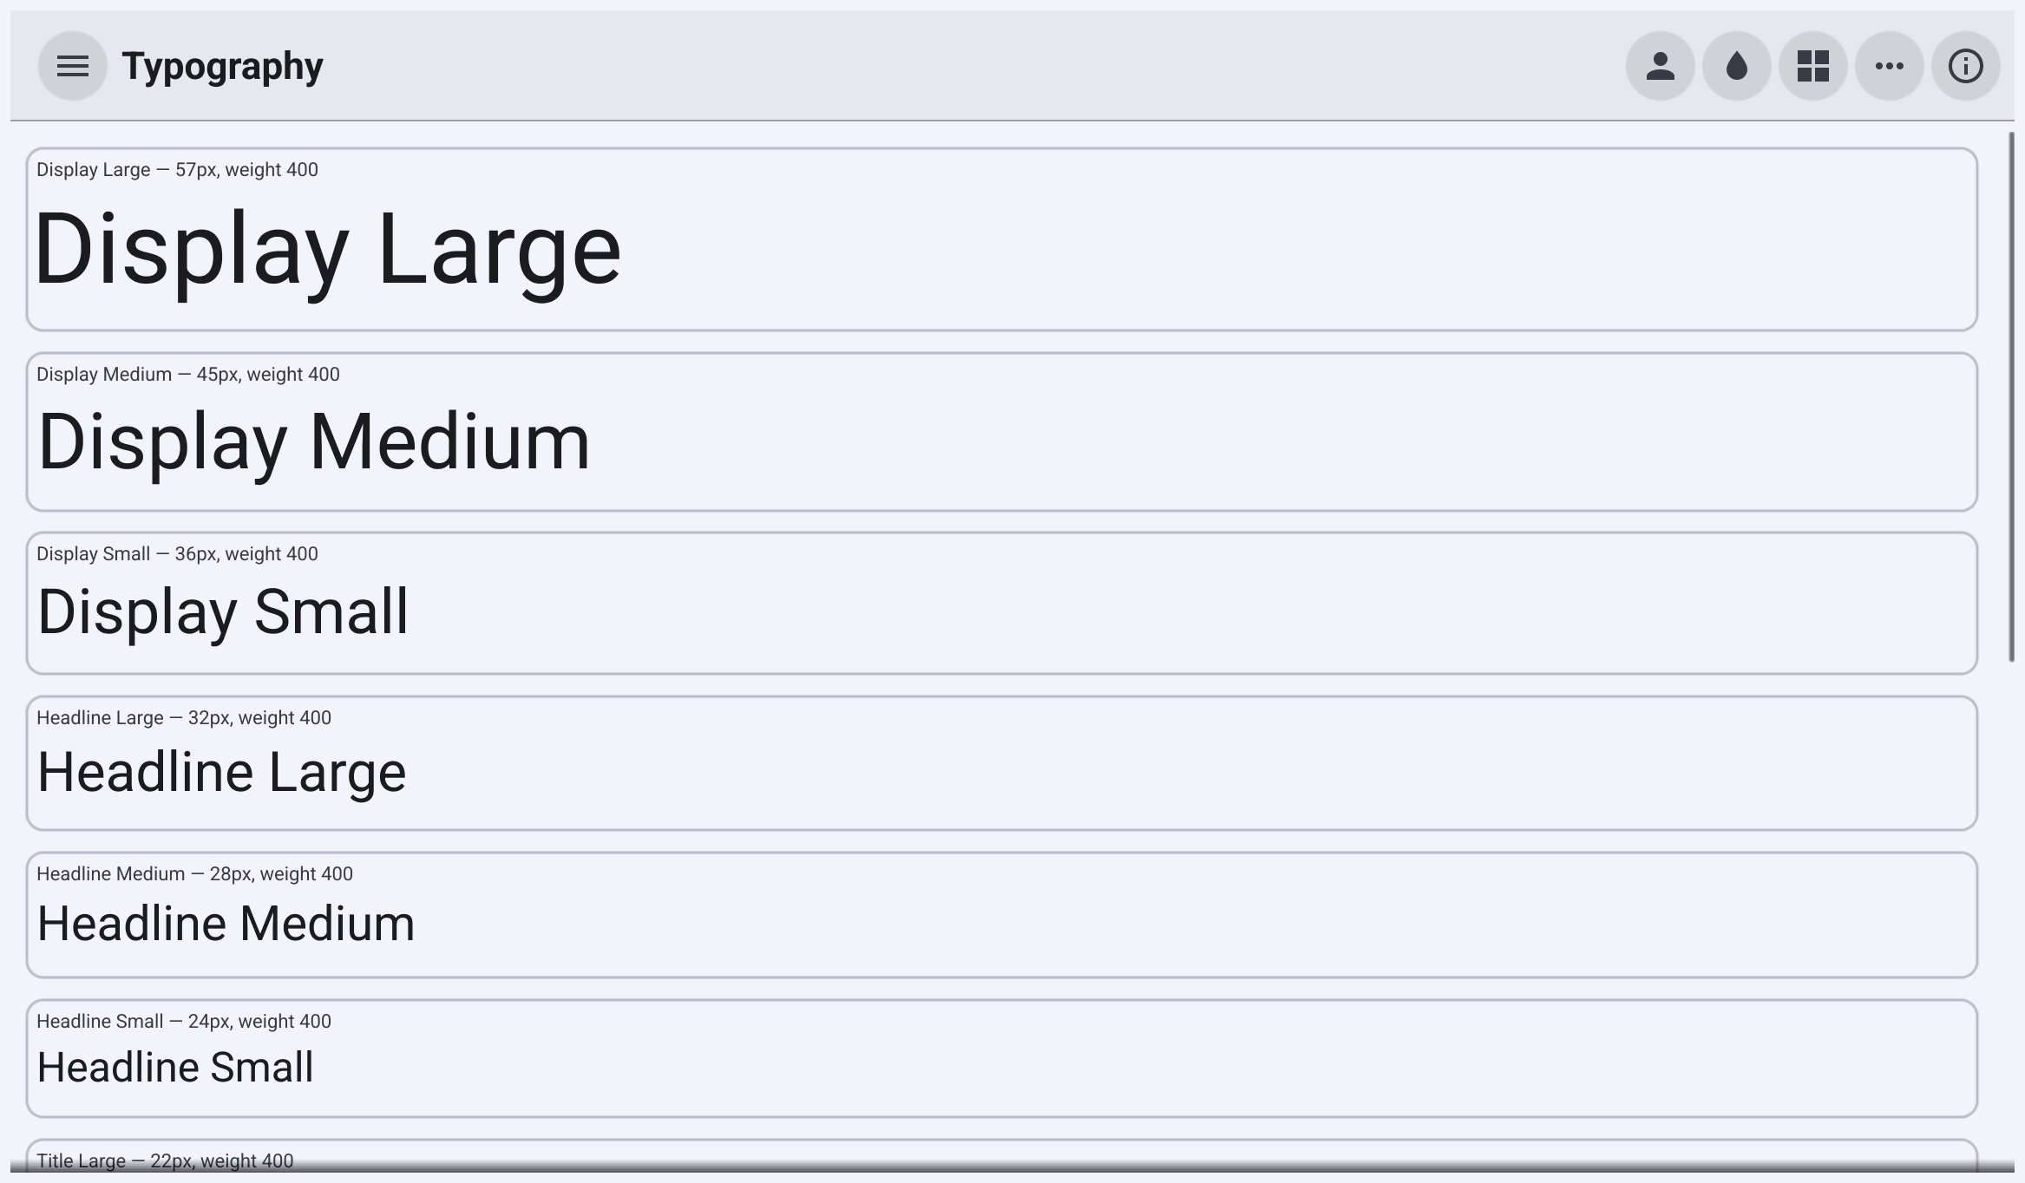
Task: Click the Title Large card label
Action: [x=165, y=1160]
